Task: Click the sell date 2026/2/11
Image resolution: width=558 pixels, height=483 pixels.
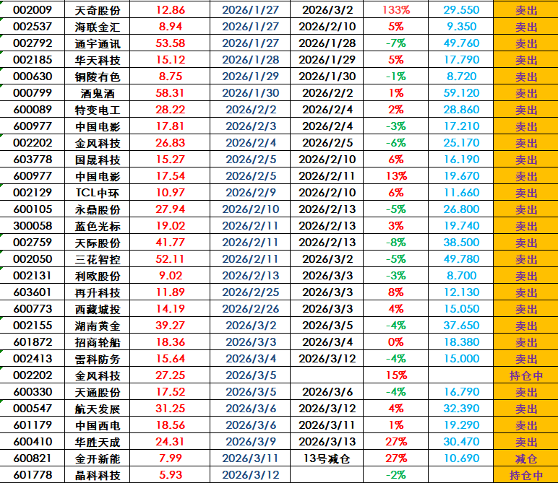Action: coord(327,176)
